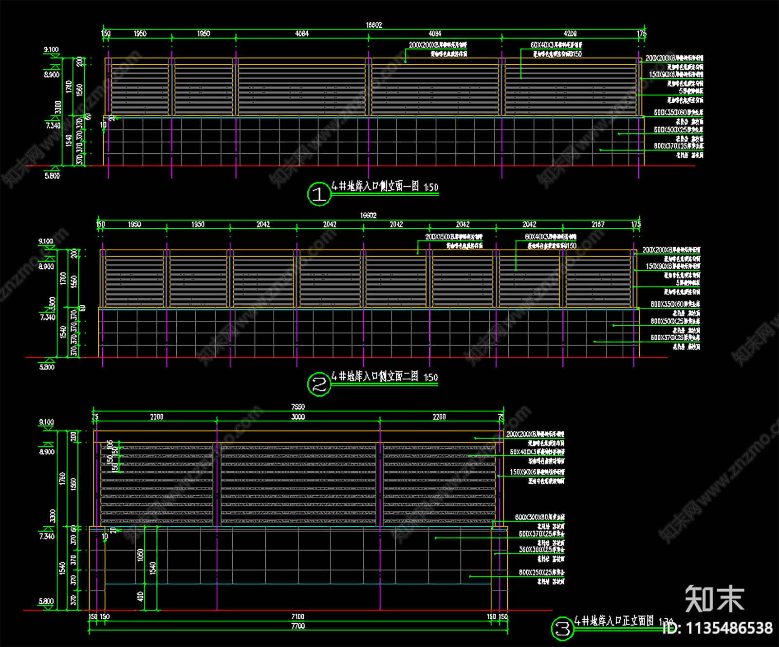Select the "175" end dimension of elevation 1
The width and height of the screenshot is (779, 647).
pyautogui.click(x=642, y=34)
